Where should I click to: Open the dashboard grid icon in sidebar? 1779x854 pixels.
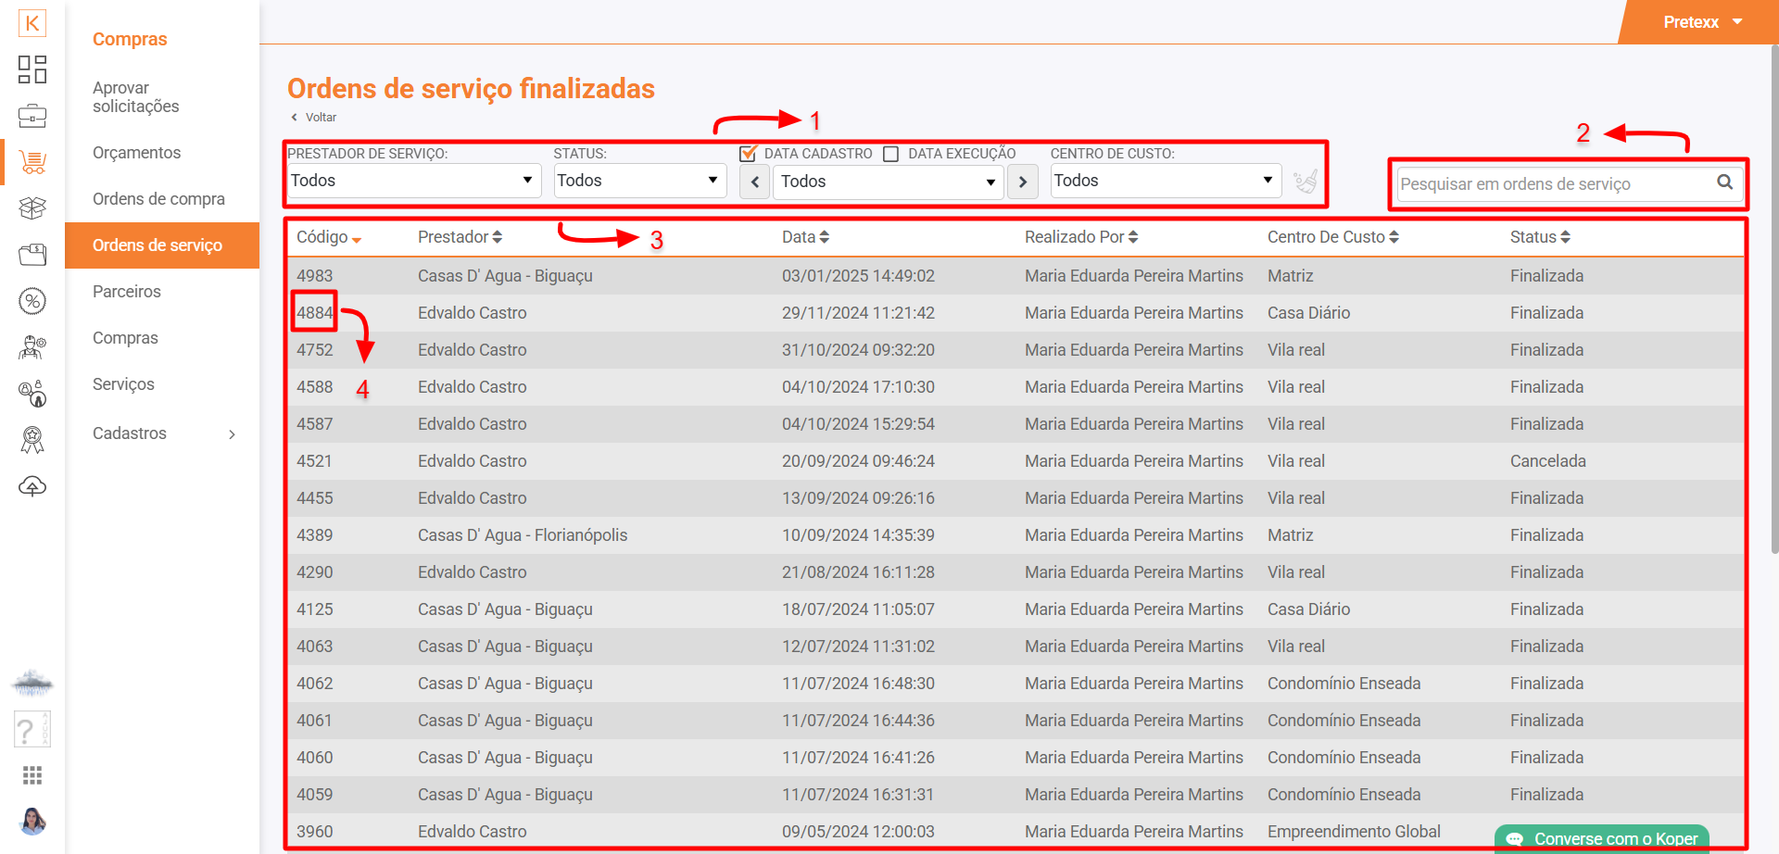tap(32, 69)
